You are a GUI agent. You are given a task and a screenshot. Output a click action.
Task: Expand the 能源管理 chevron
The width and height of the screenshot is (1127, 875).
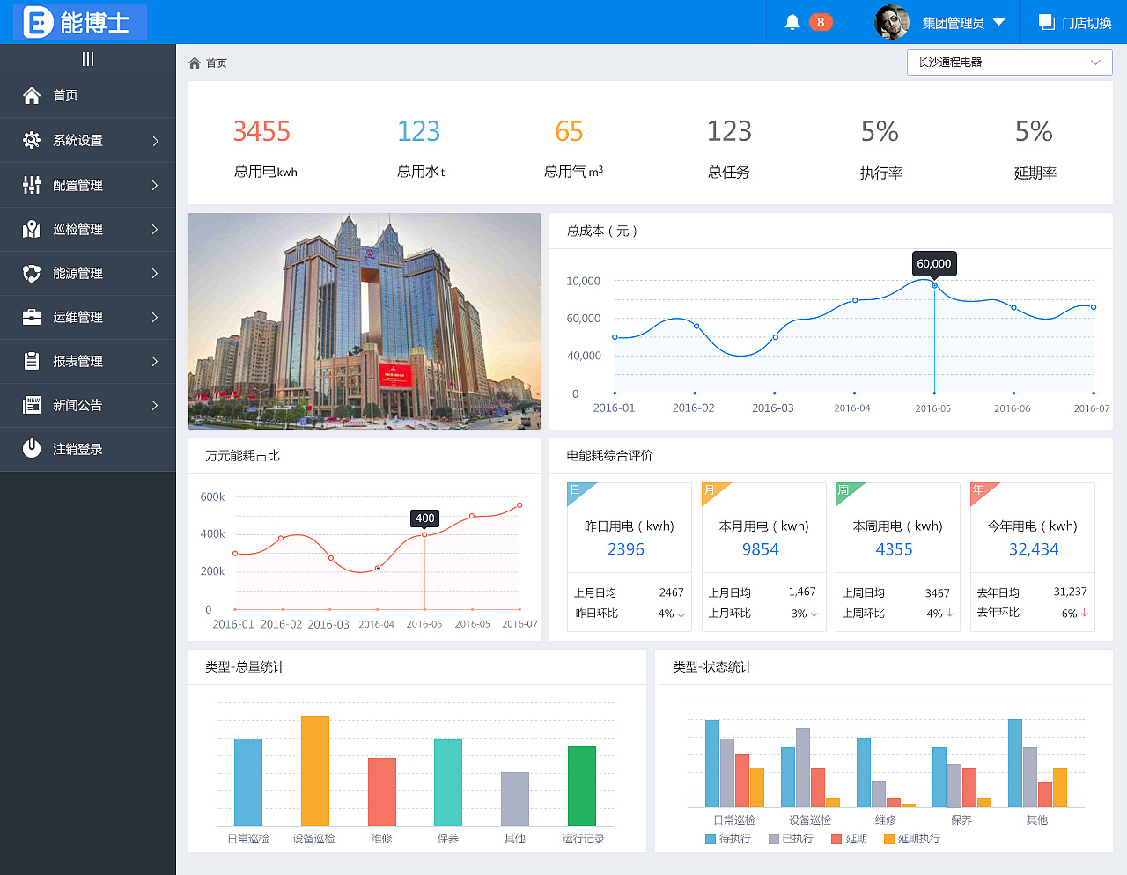[155, 273]
